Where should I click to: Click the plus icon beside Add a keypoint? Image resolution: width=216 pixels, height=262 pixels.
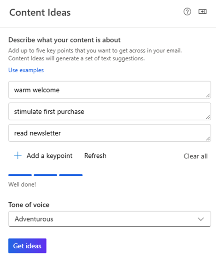18,156
